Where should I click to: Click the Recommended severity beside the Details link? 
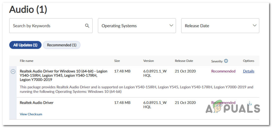pyautogui.click(x=223, y=71)
